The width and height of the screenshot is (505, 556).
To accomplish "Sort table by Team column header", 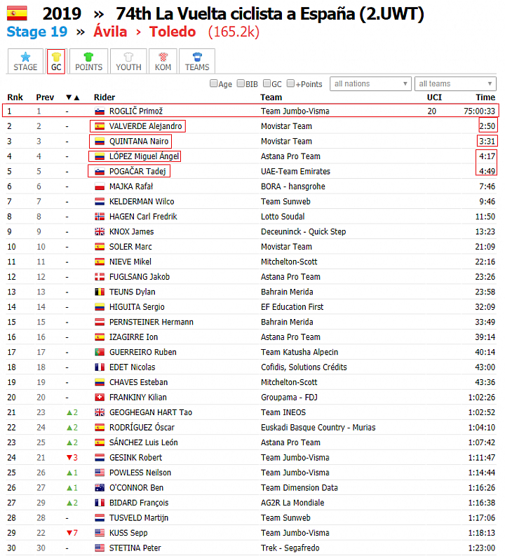I will point(271,97).
